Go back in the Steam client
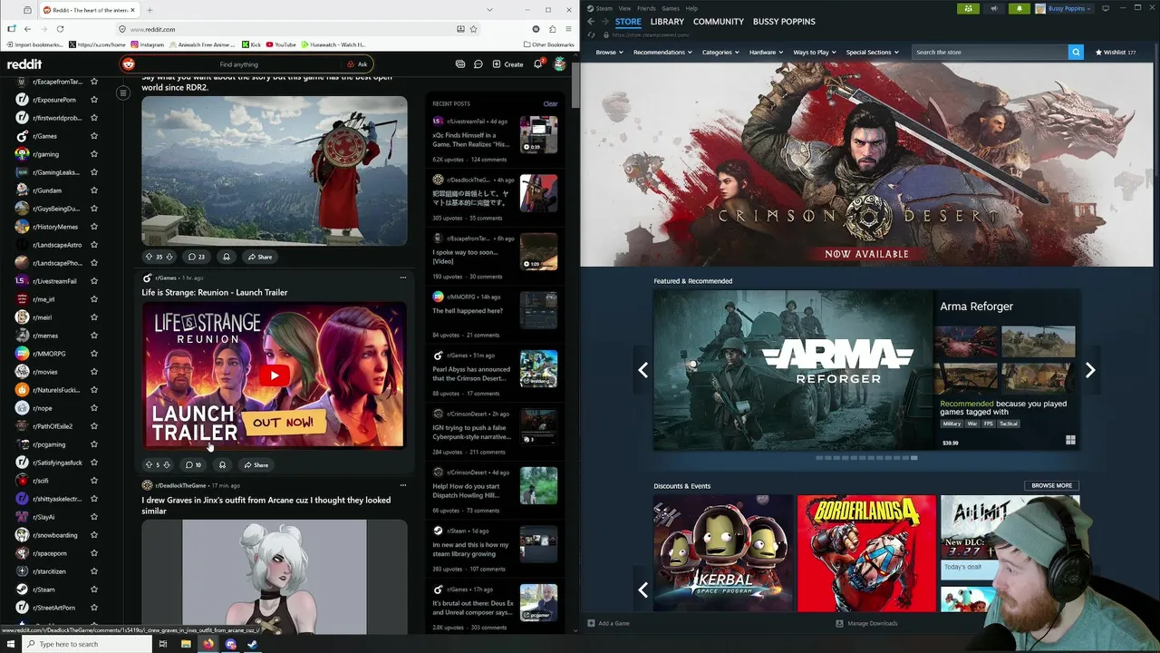1160x653 pixels. pyautogui.click(x=590, y=21)
